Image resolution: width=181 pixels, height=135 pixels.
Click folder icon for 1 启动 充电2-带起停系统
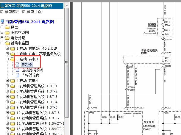pyautogui.click(x=13, y=48)
